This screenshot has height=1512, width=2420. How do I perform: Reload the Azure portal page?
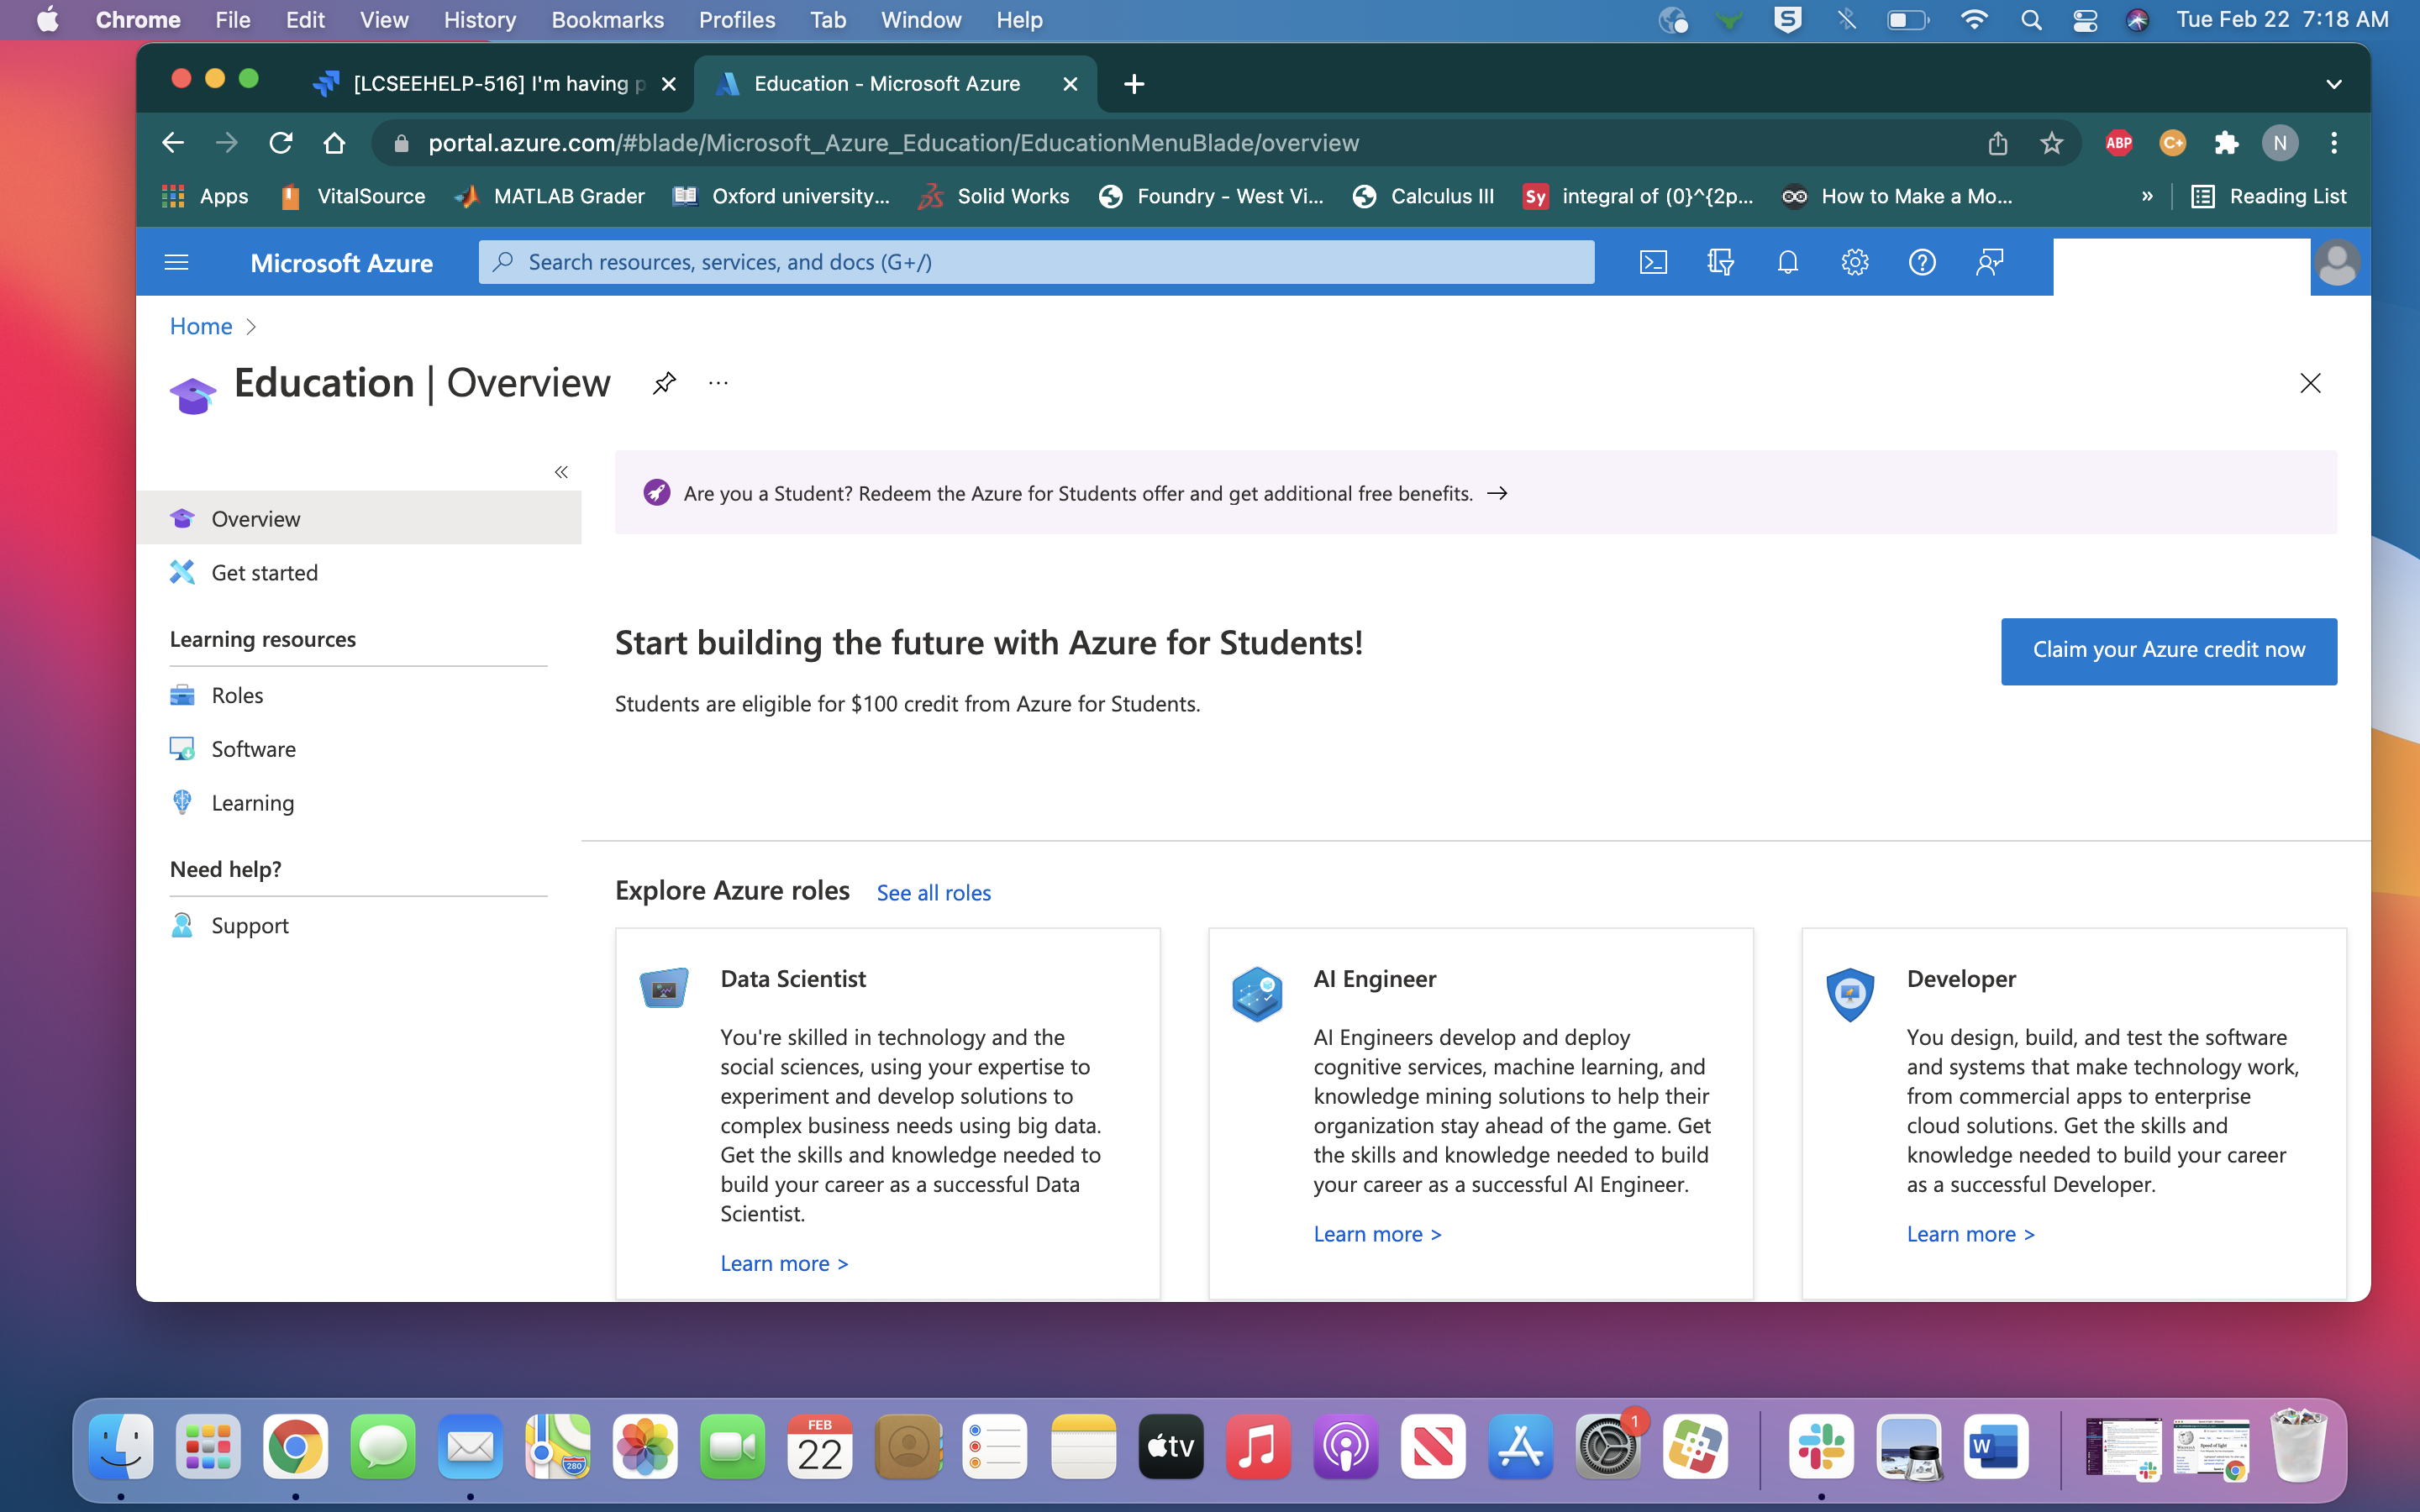(x=281, y=143)
